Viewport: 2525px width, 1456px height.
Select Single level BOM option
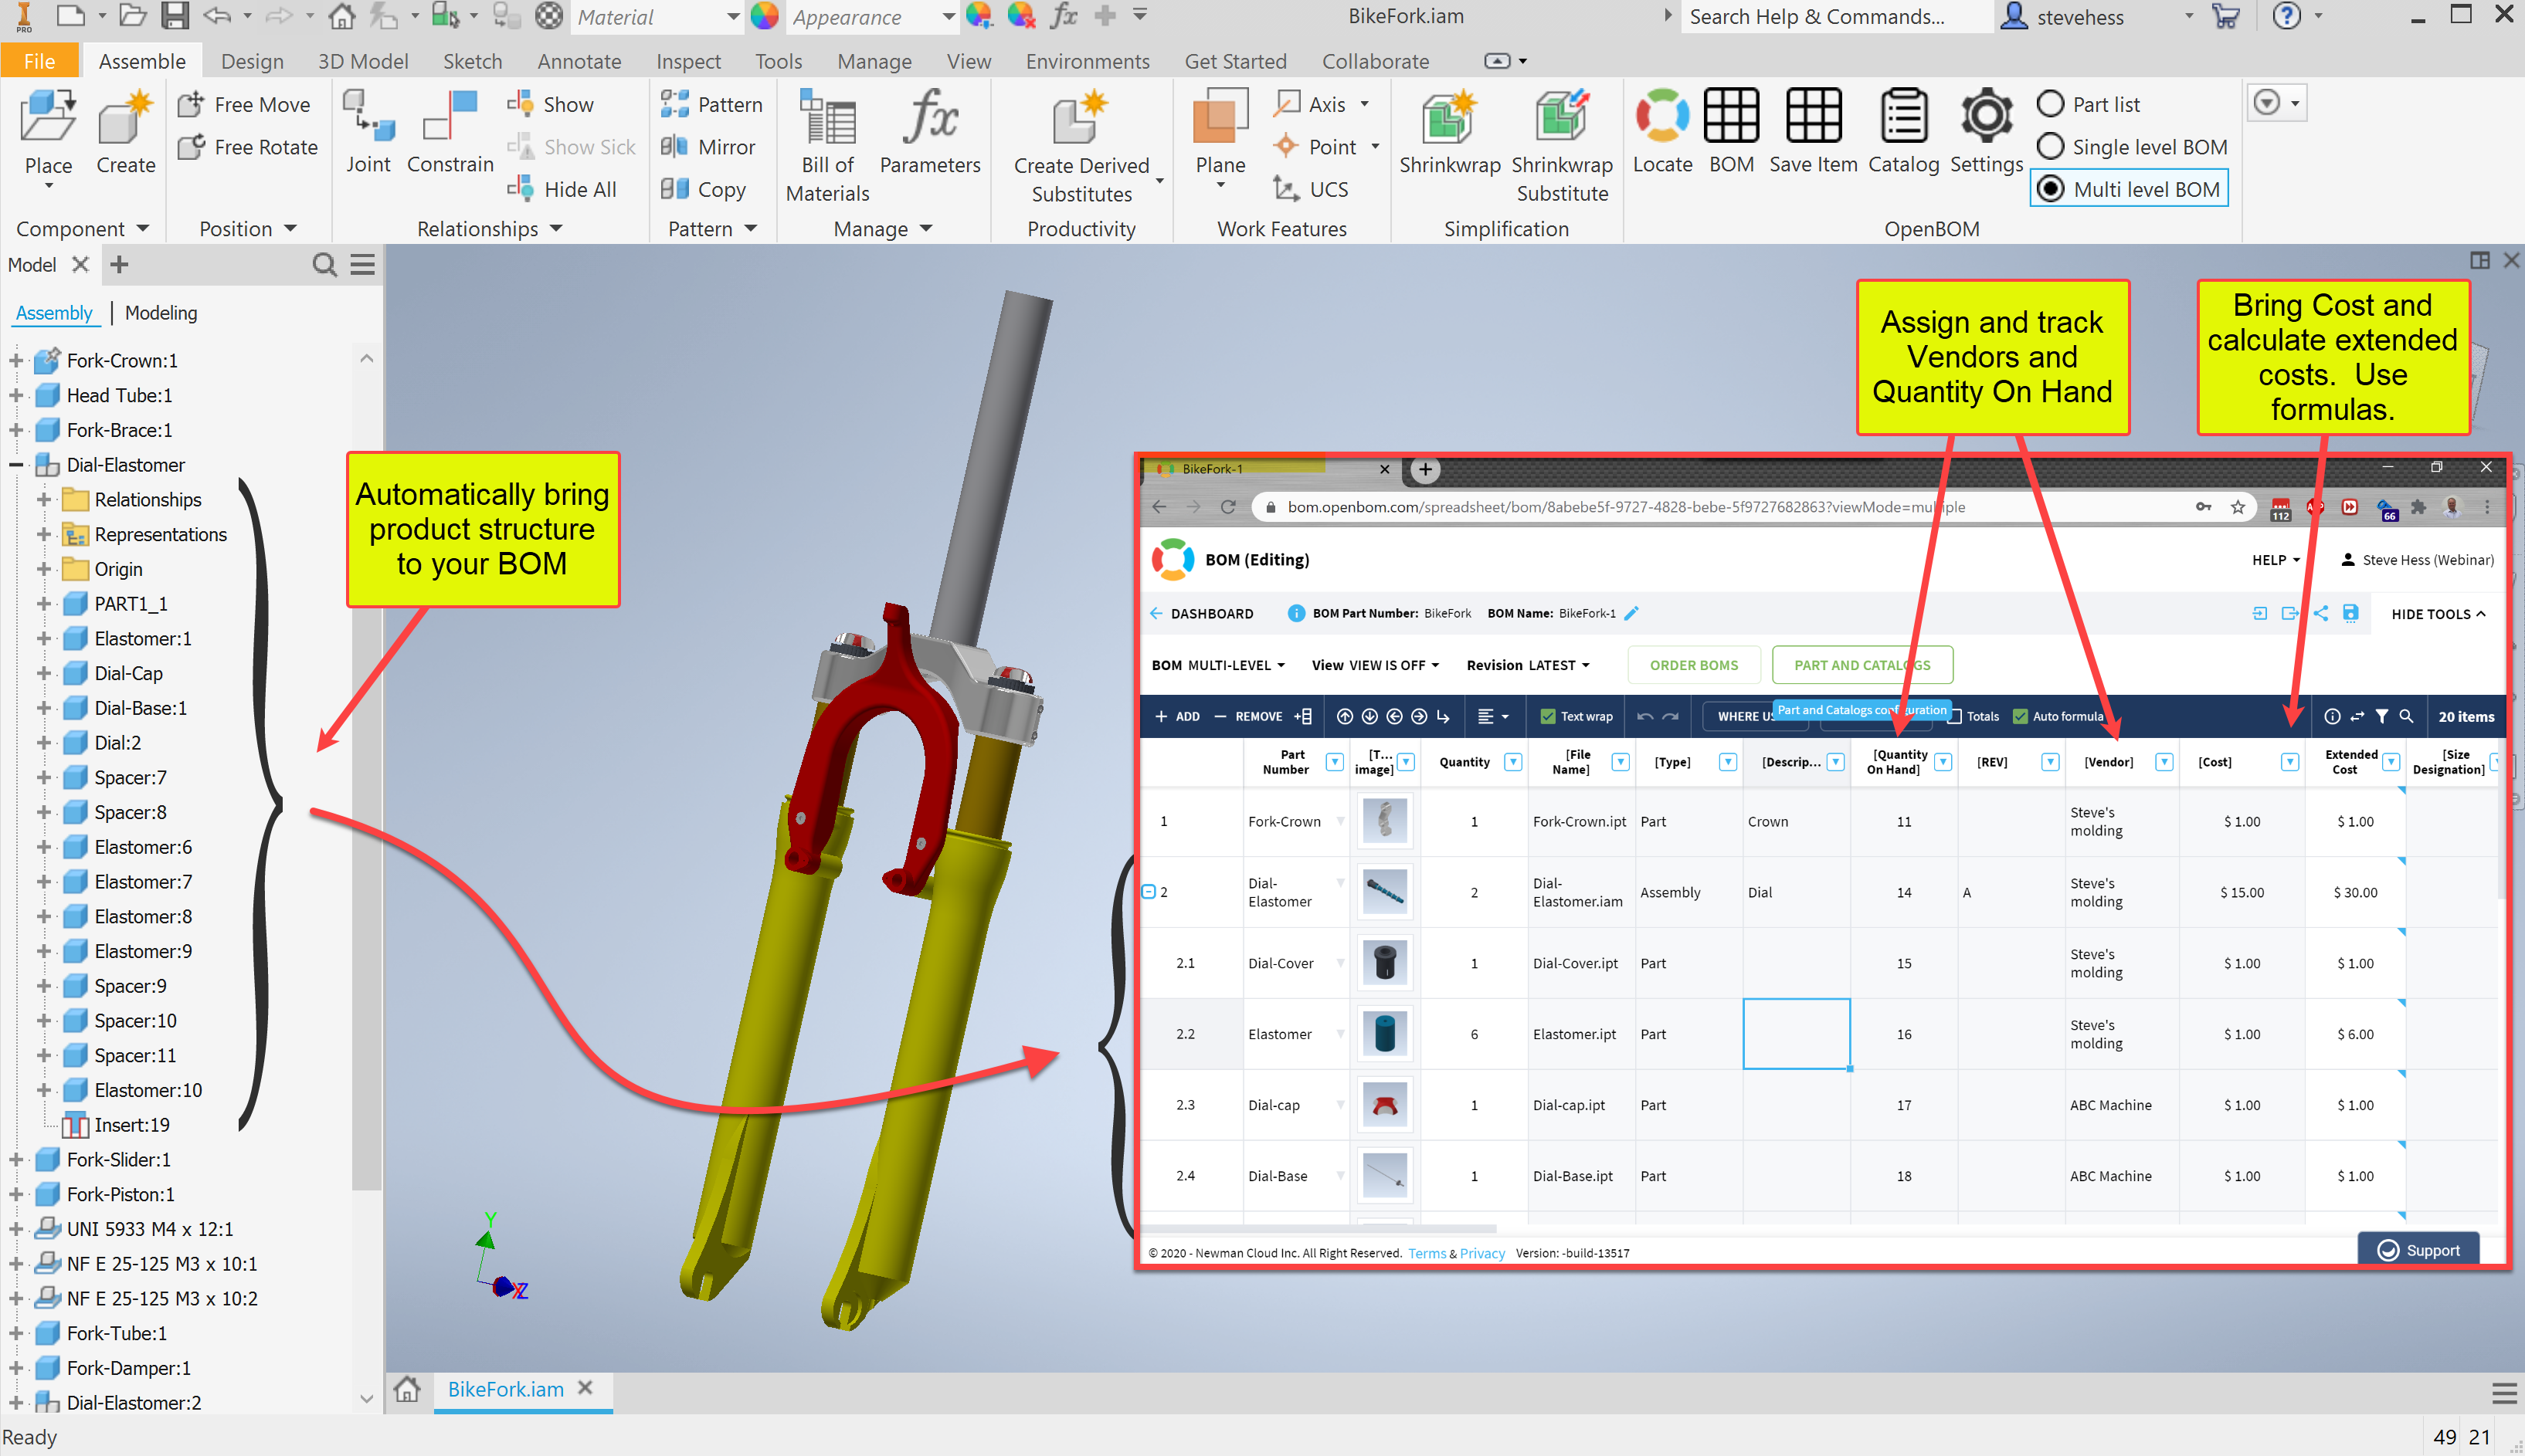coord(2051,147)
